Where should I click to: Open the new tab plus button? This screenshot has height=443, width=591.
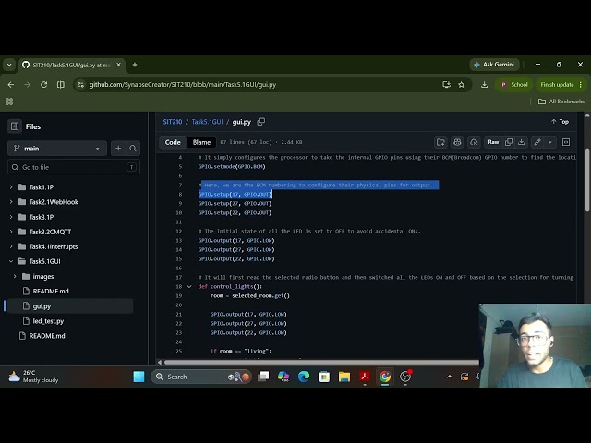(135, 65)
